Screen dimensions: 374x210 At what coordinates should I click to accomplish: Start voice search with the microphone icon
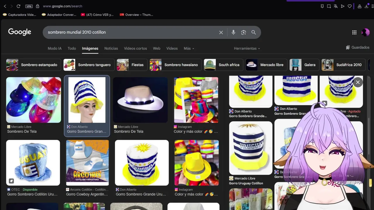tap(233, 32)
